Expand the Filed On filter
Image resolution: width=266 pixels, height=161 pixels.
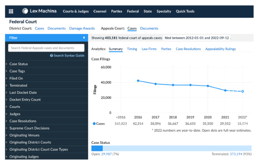click(47, 78)
